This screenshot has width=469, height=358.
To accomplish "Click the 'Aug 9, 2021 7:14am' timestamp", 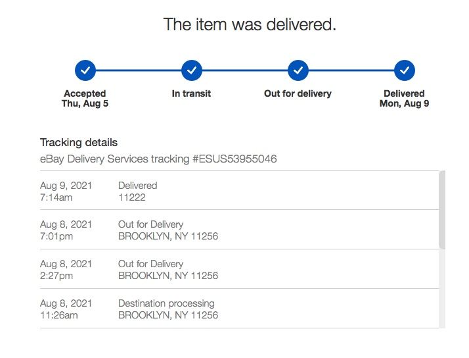I will coord(66,191).
